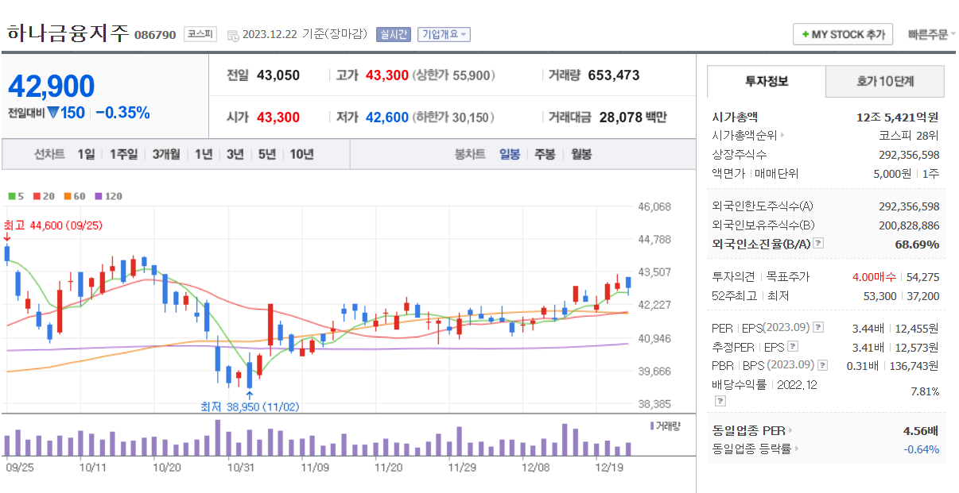
Task: Click the MY STOCK 추가 button
Action: coord(843,35)
